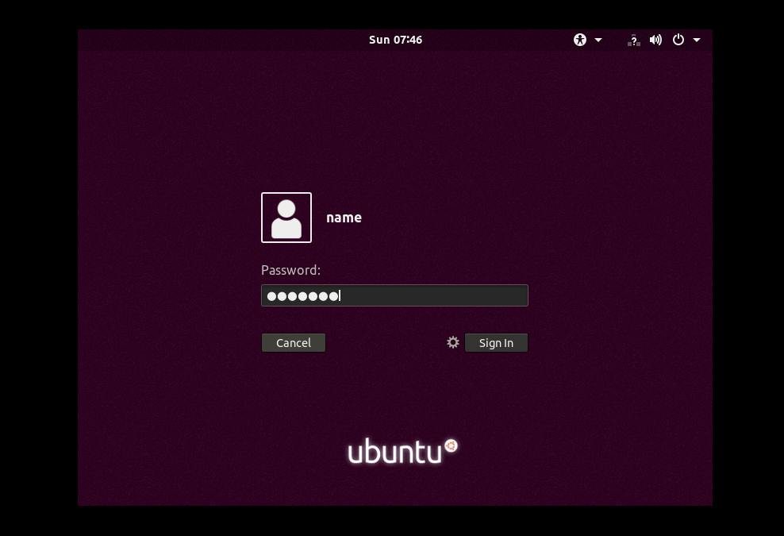Click inside the password entry field
The image size is (784, 536).
point(394,295)
